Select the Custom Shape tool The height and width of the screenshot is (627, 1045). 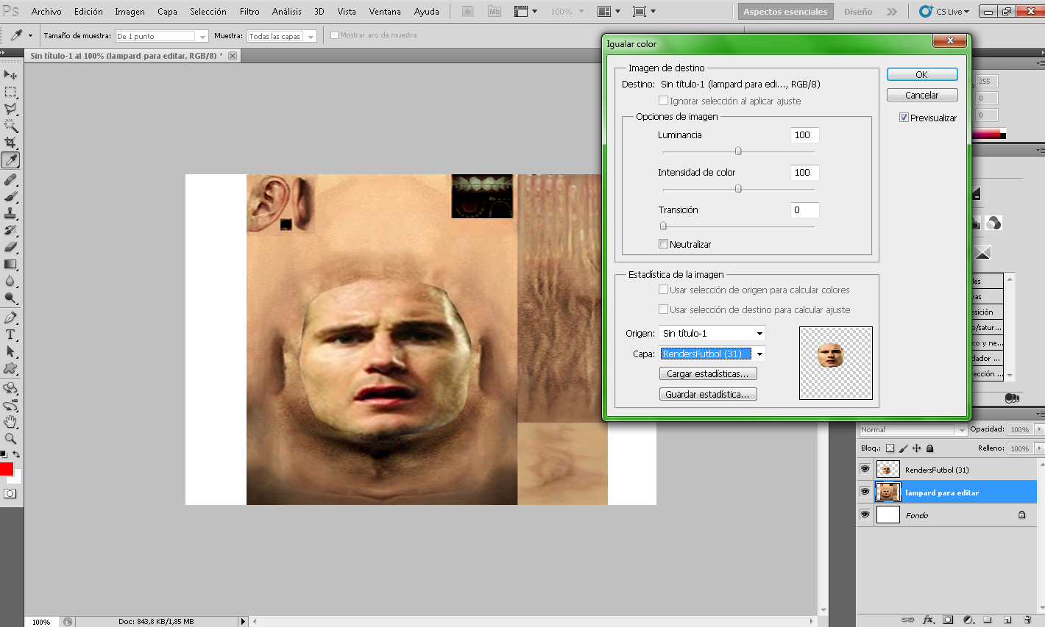tap(10, 368)
